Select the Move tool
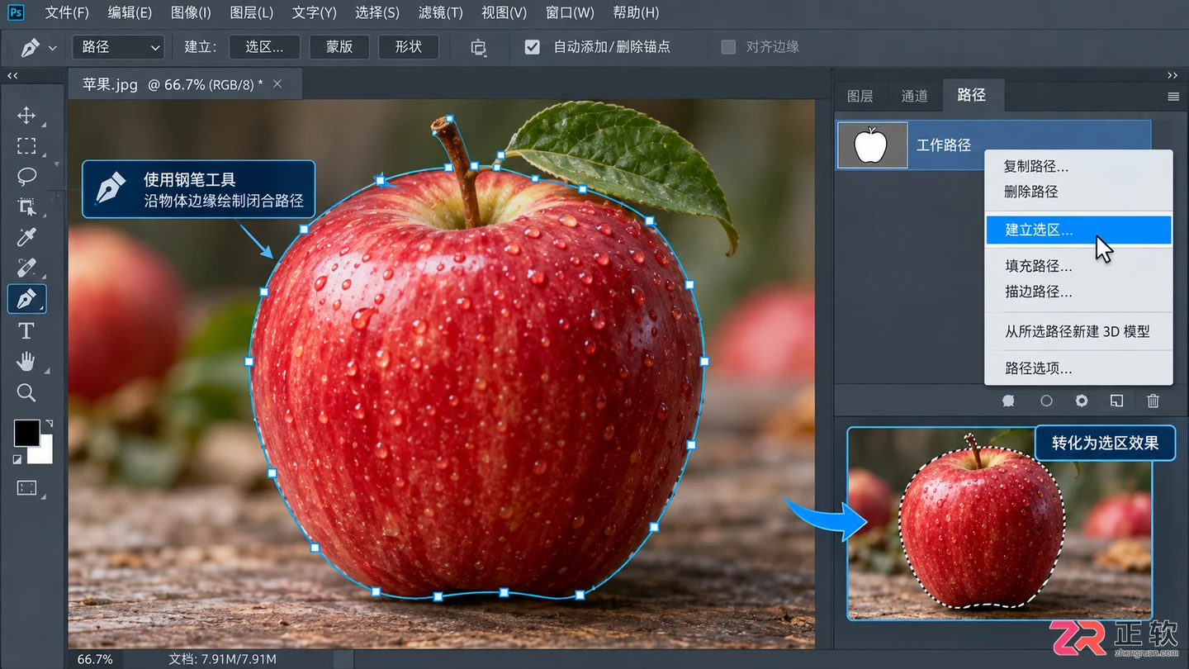 tap(26, 116)
